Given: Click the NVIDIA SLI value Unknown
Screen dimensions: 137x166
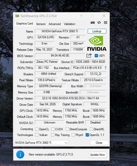Looking at the screenshot, I should point(50,122).
